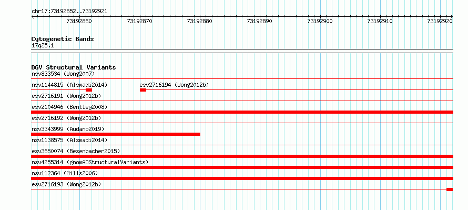Viewport: 468px width, 210px height.
Task: Select the red bar for nsv3343999
Action: pos(116,134)
